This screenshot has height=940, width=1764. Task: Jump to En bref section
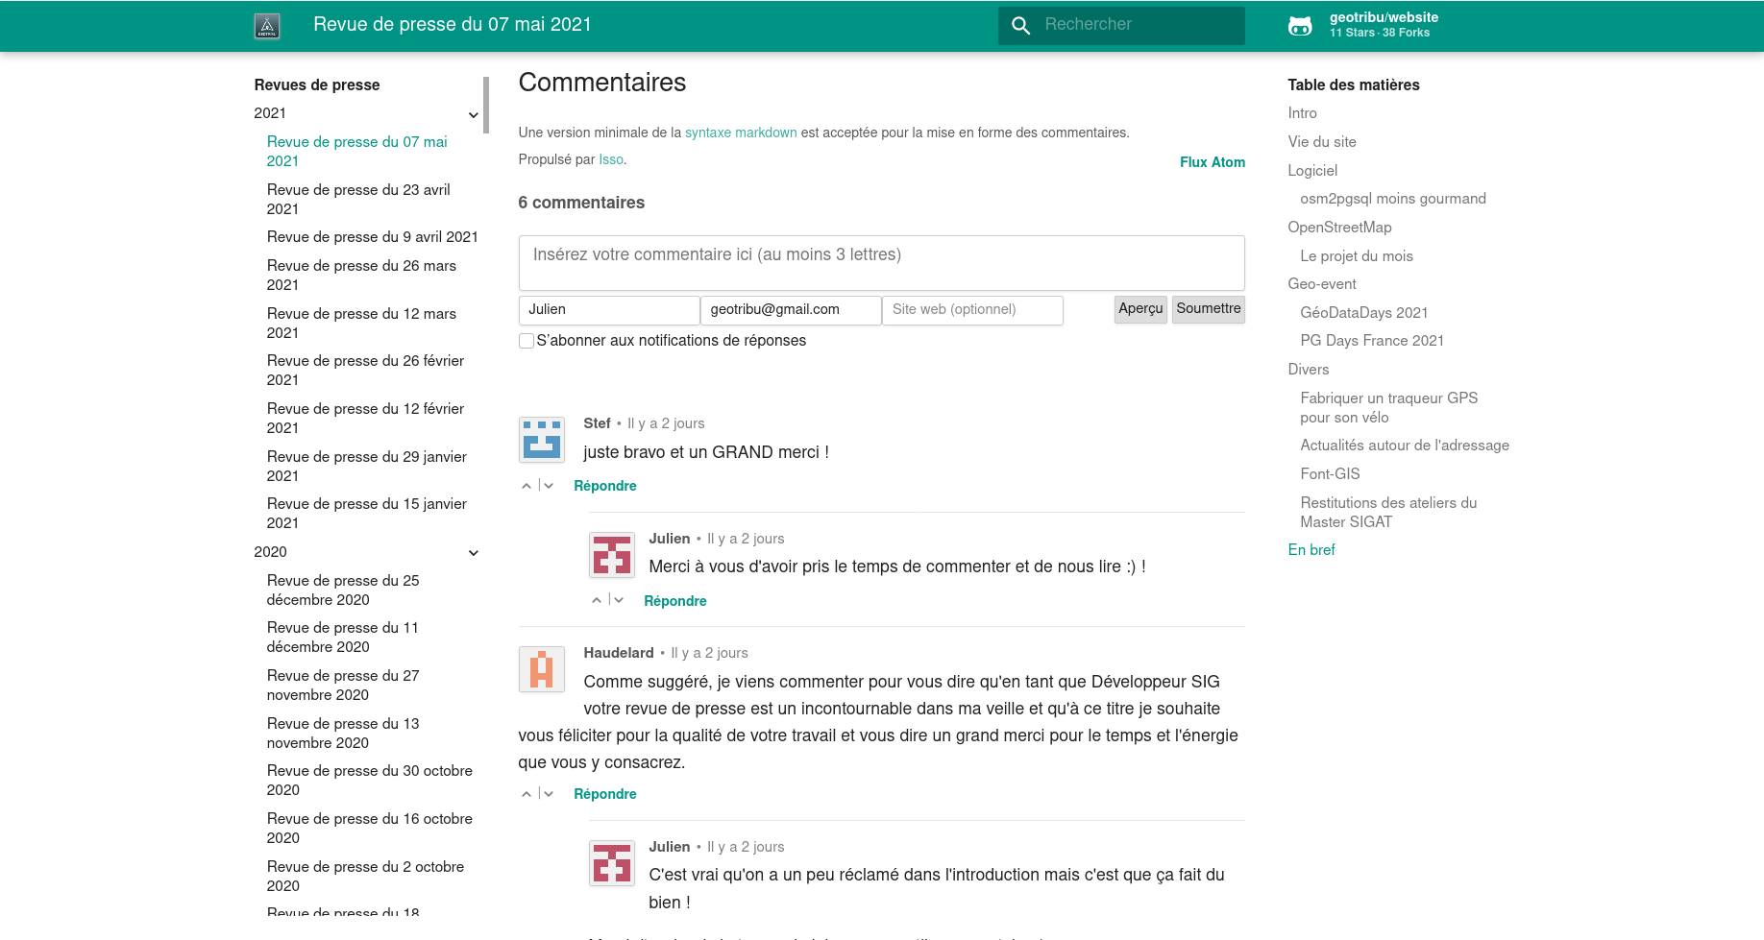1311,550
